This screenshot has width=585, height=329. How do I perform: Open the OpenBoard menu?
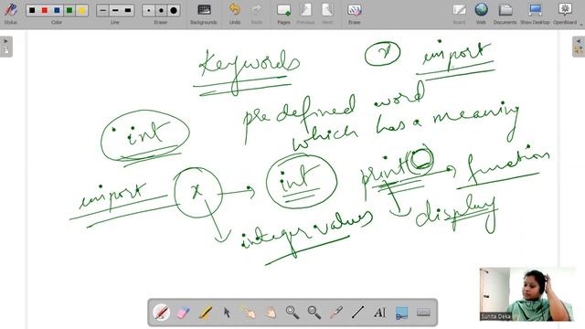pyautogui.click(x=565, y=14)
